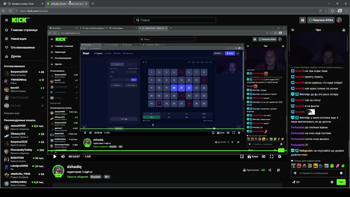Click the Поиск search field

click(175, 20)
